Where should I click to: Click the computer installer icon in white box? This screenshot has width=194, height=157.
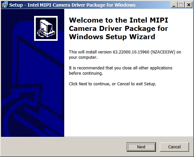pyautogui.click(x=46, y=28)
